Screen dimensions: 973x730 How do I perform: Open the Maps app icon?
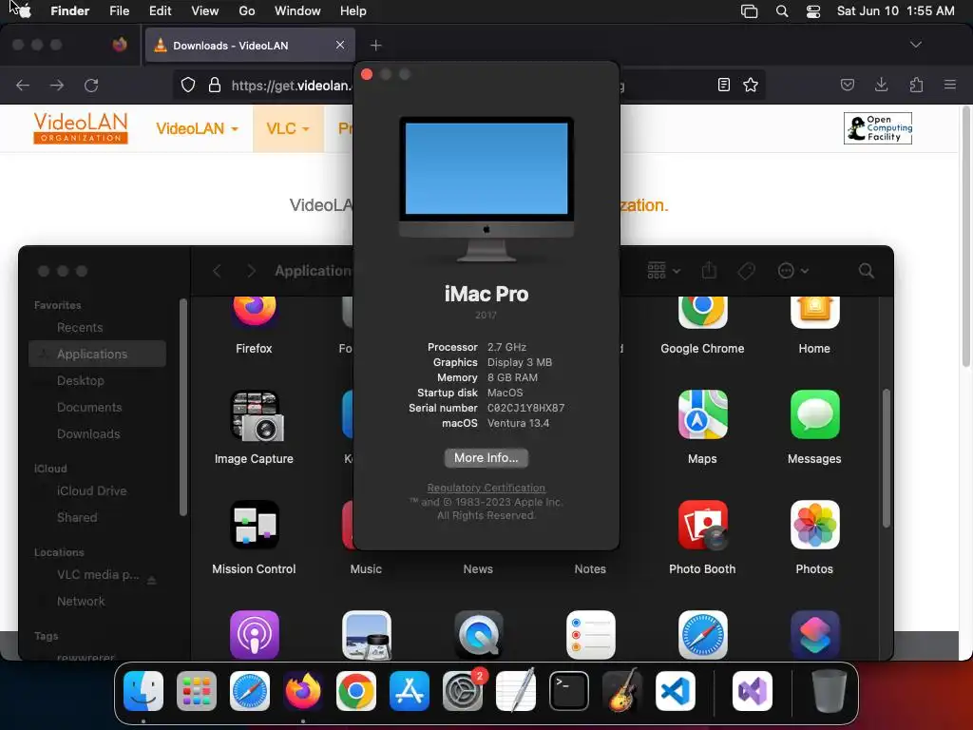tap(702, 414)
